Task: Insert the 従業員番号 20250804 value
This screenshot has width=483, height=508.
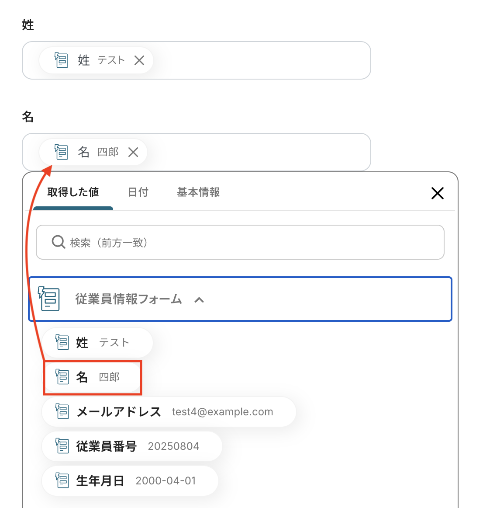Action: [x=132, y=446]
